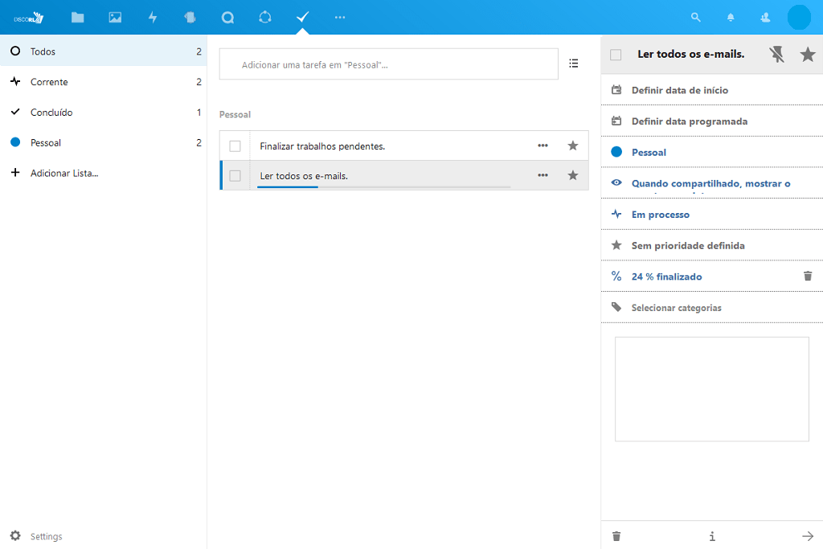The image size is (823, 549).
Task: Toggle pin icon for selected task
Action: pos(776,55)
